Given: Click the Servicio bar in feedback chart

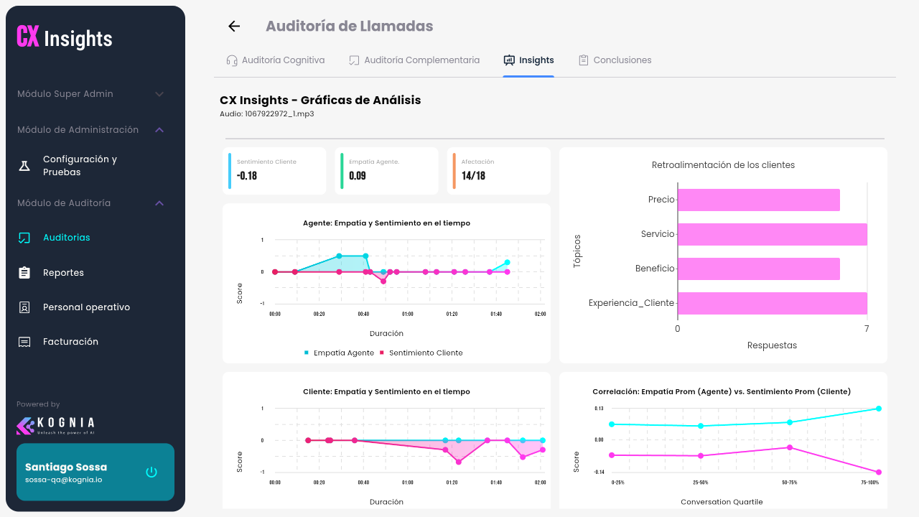Looking at the screenshot, I should pos(773,234).
